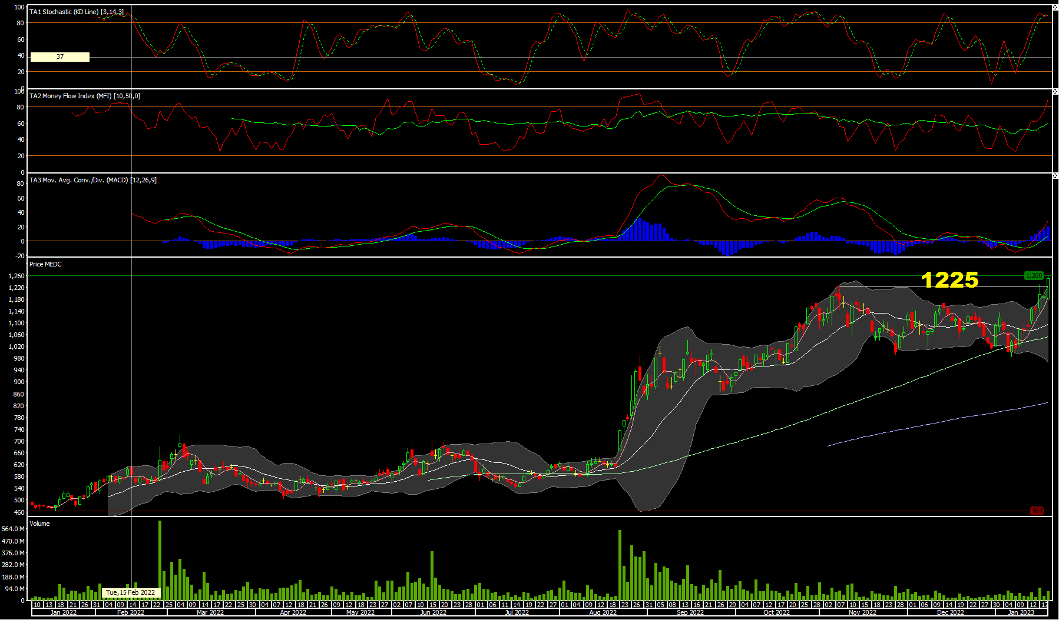Click the 700 price axis label
Image resolution: width=1059 pixels, height=620 pixels.
19,441
